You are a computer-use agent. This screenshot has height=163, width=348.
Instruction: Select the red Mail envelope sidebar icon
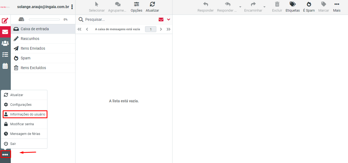(5, 32)
